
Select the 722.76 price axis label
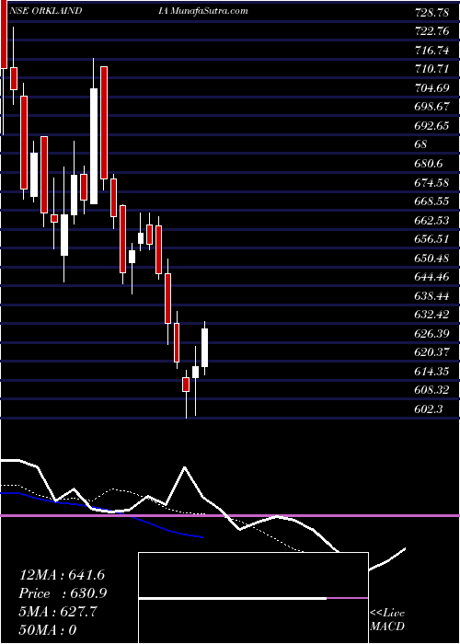[x=431, y=31]
